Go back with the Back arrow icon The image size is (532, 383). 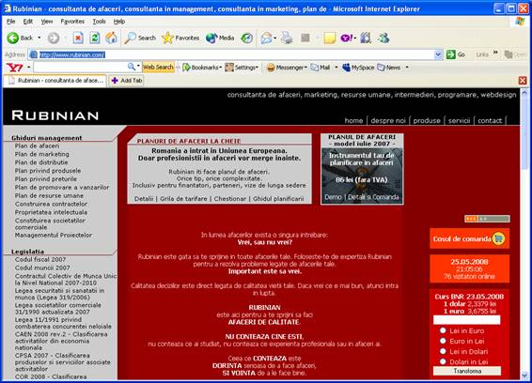point(13,38)
